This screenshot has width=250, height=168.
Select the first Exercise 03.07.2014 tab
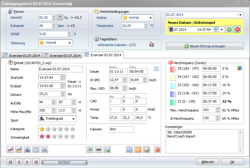[x=21, y=56]
